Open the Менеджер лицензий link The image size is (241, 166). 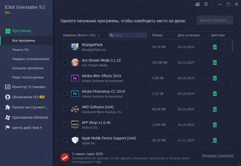pyautogui.click(x=218, y=155)
